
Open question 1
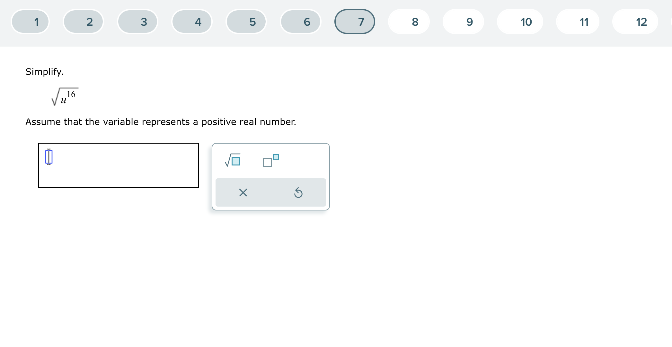[36, 21]
